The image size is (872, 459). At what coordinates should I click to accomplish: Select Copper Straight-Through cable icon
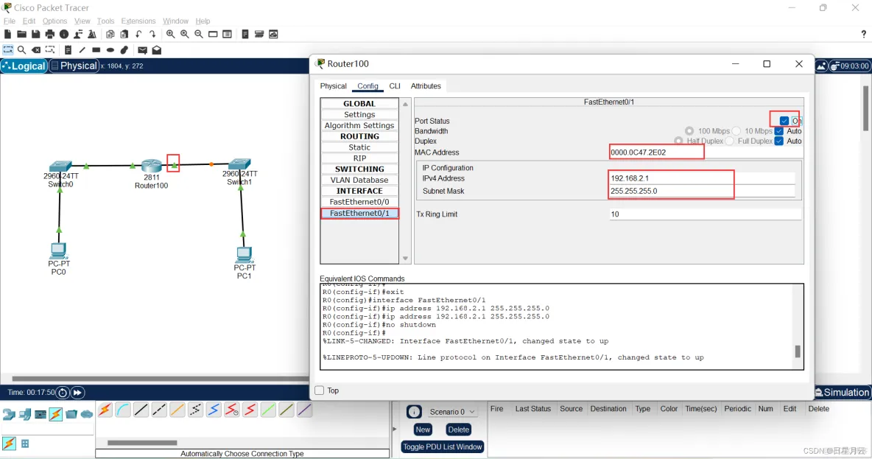click(x=141, y=410)
